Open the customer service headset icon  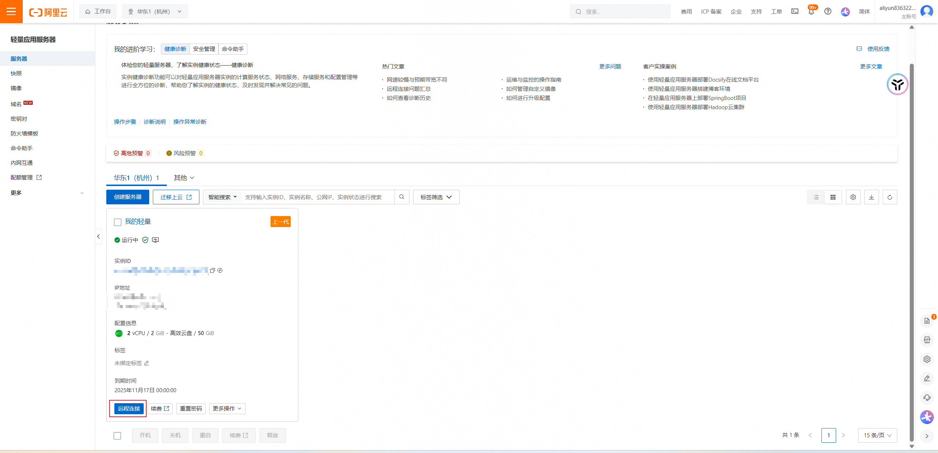[x=927, y=397]
